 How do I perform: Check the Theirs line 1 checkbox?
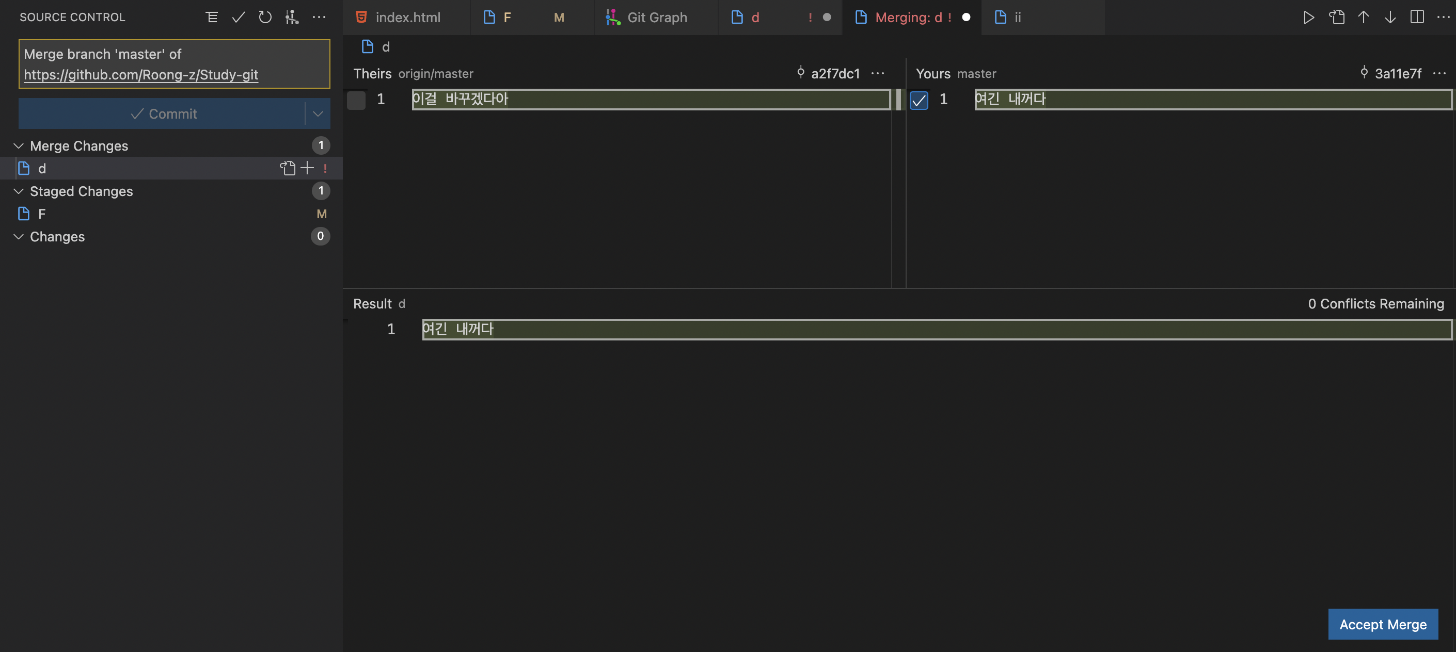[356, 100]
